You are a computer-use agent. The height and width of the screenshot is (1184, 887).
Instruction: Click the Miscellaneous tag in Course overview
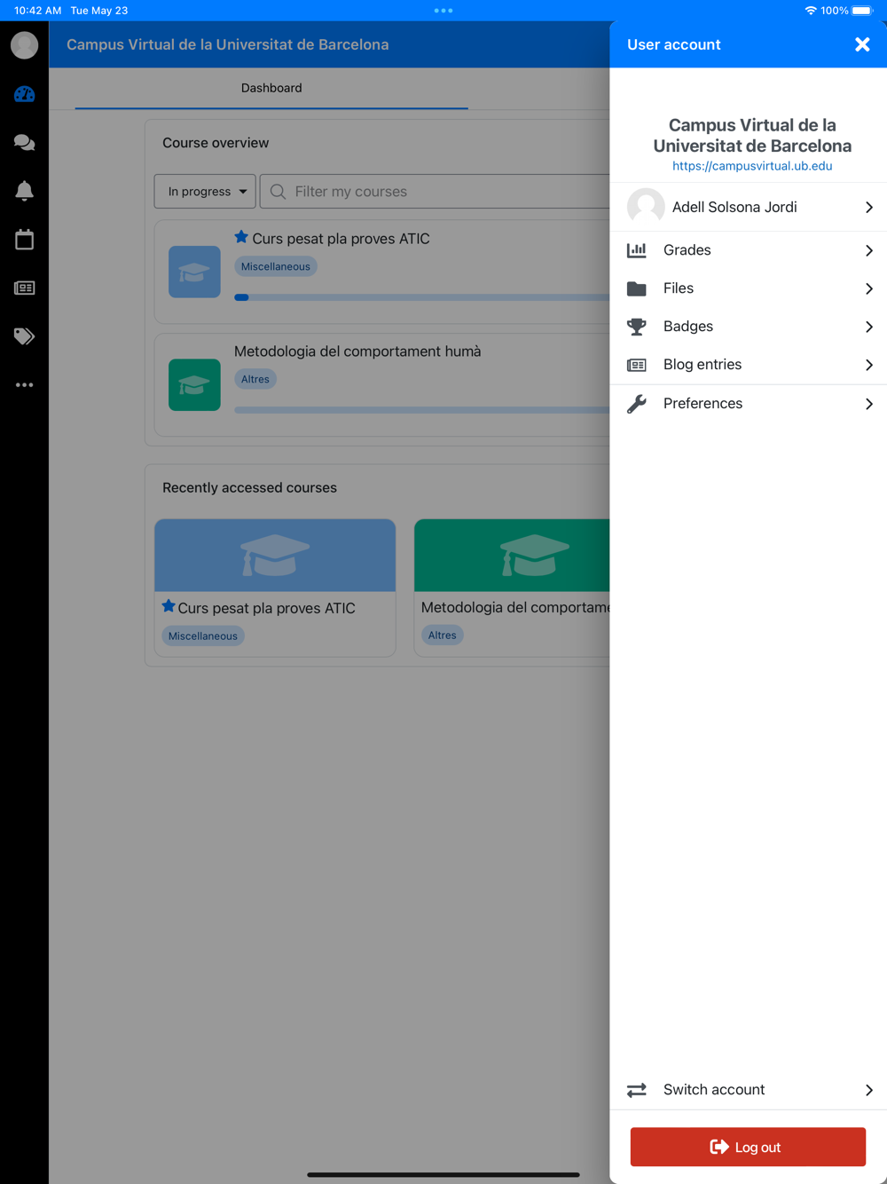tap(276, 266)
